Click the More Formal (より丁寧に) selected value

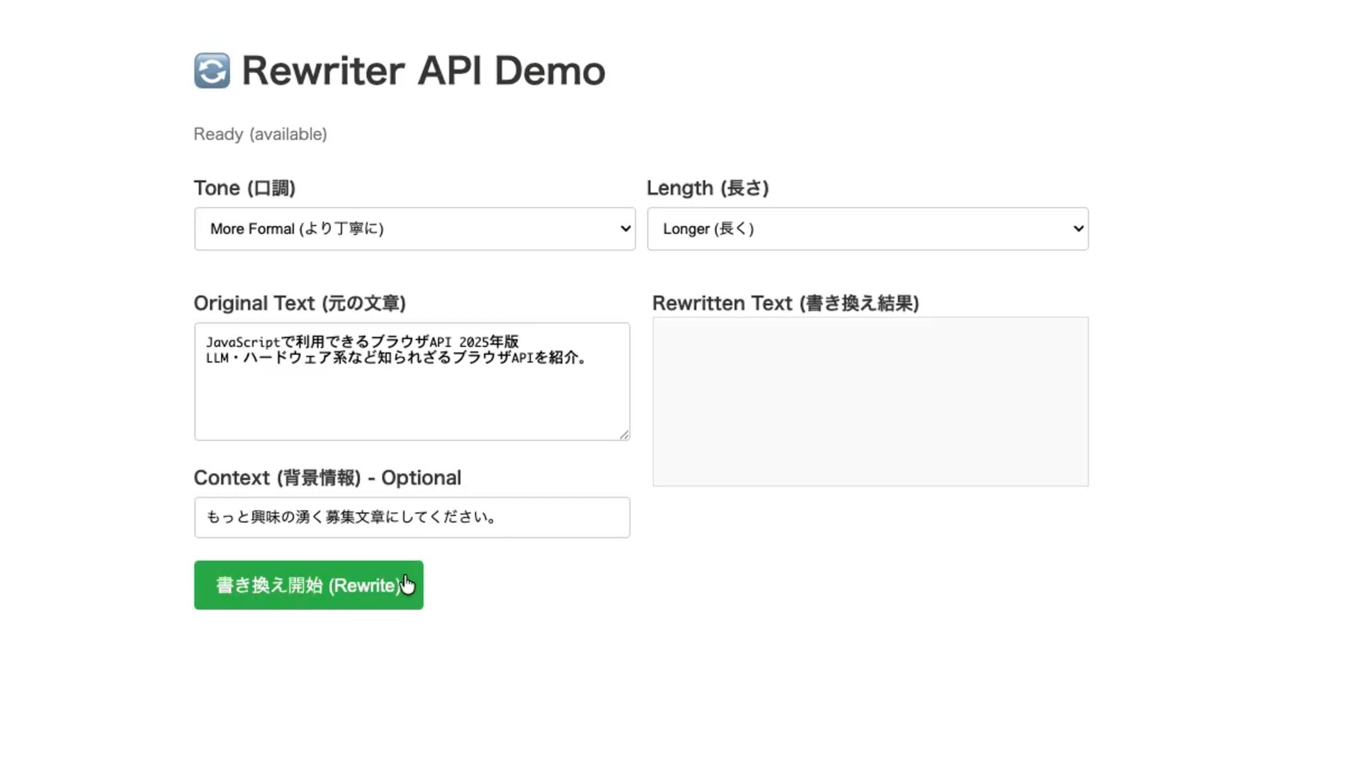[x=297, y=229]
